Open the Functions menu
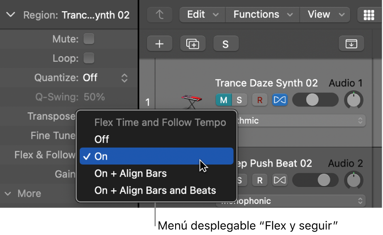This screenshot has width=383, height=235. [263, 15]
